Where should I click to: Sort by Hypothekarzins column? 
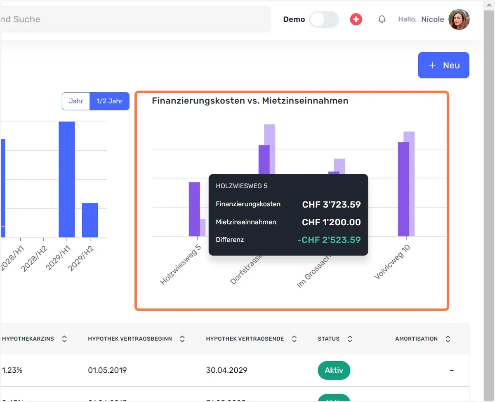pos(64,339)
